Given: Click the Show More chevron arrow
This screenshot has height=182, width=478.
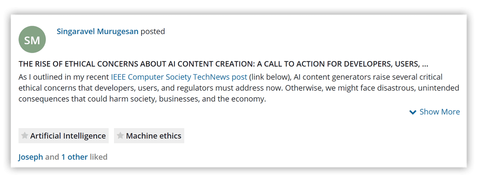Looking at the screenshot, I should coord(413,112).
